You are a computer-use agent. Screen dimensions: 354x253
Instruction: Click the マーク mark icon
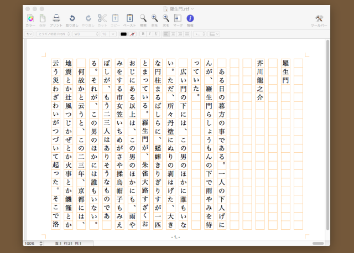coord(178,18)
